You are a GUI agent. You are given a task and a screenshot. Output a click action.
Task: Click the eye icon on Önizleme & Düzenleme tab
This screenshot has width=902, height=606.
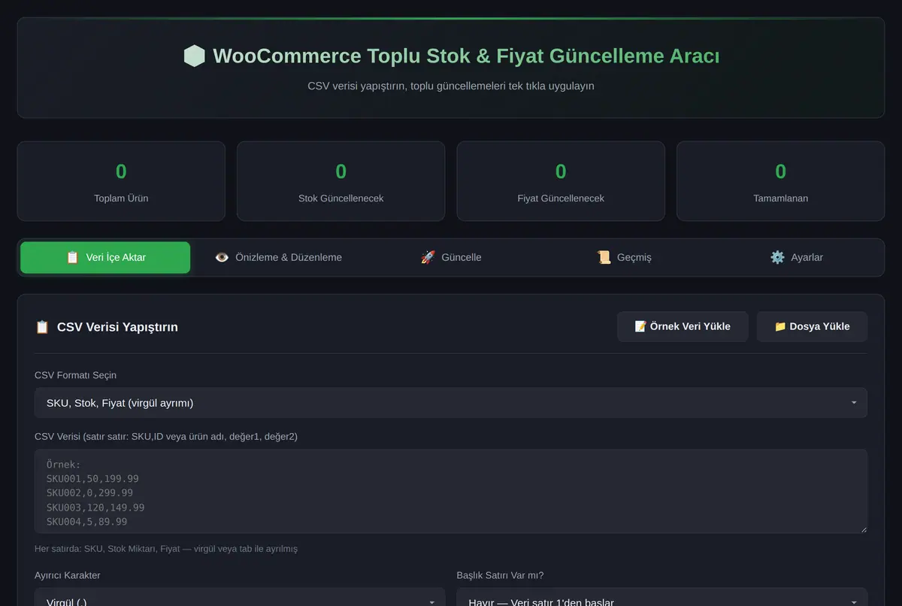coord(222,257)
